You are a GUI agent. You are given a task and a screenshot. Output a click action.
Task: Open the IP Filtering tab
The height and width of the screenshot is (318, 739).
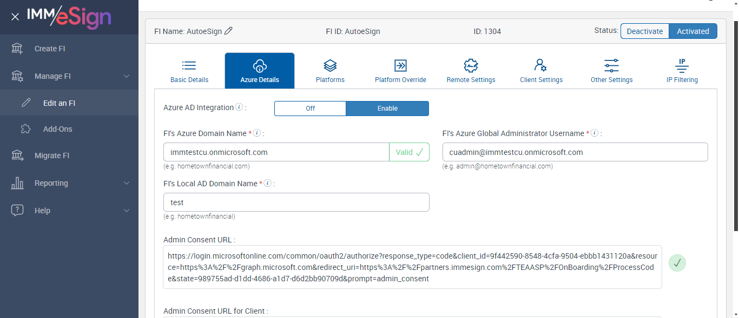point(682,71)
